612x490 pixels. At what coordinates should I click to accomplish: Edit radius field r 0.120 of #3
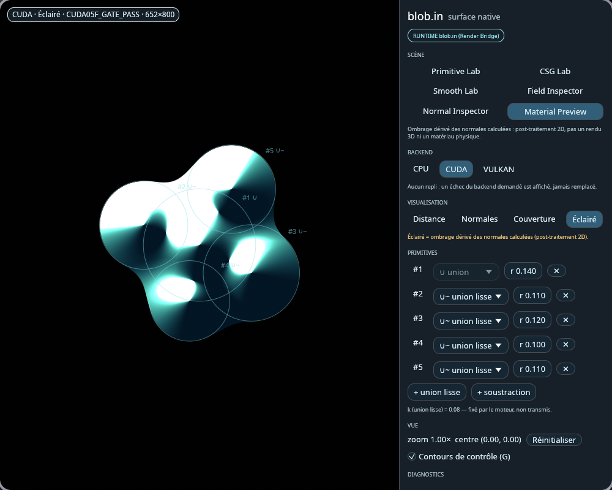tap(532, 320)
